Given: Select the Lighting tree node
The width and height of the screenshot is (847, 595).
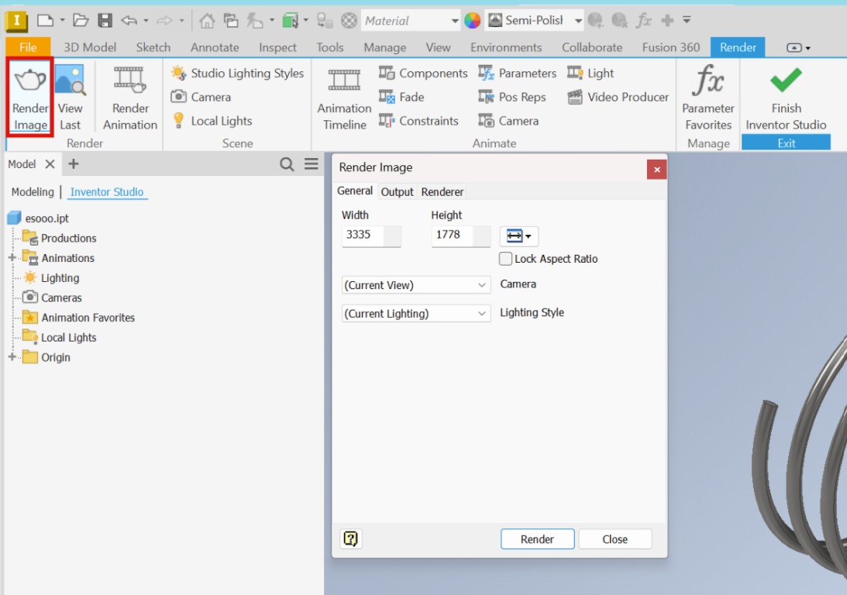Looking at the screenshot, I should (60, 277).
